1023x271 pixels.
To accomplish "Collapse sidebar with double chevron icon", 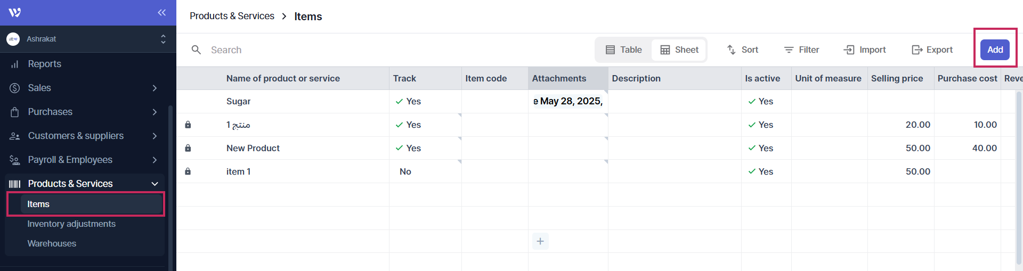I will click(161, 12).
